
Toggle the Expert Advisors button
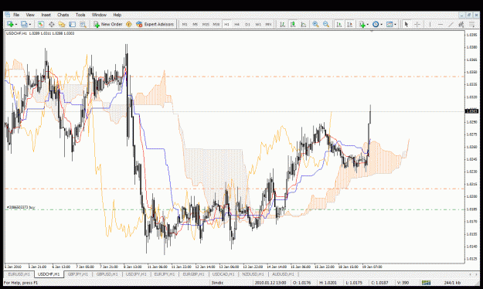click(155, 24)
